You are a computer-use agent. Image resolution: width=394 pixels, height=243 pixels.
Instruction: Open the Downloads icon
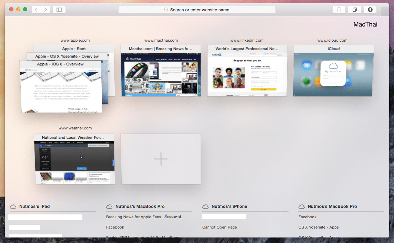coord(370,10)
